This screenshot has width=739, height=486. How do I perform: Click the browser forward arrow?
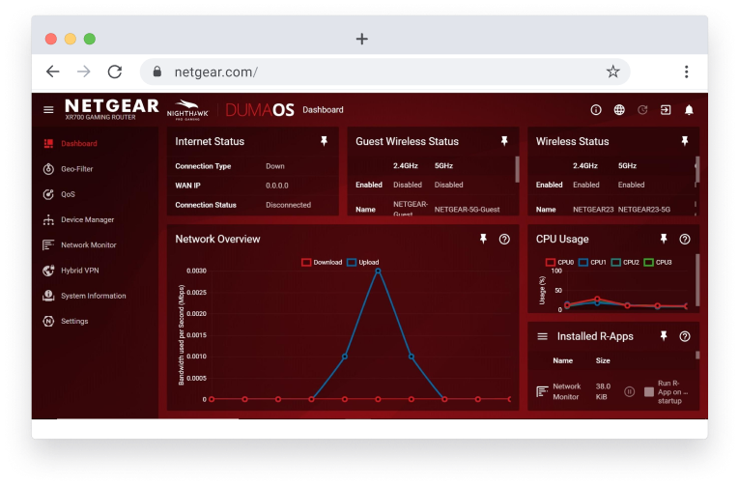(84, 71)
